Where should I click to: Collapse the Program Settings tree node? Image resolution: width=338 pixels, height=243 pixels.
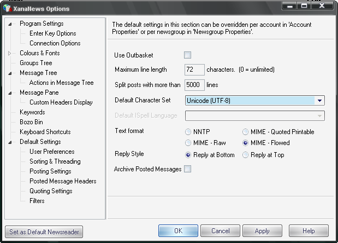tap(10, 24)
